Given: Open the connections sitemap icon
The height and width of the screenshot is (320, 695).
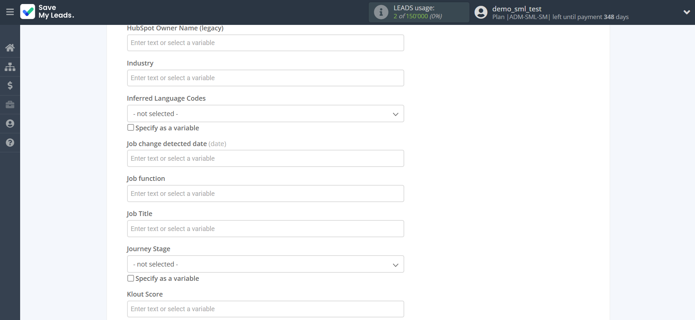Looking at the screenshot, I should point(10,67).
